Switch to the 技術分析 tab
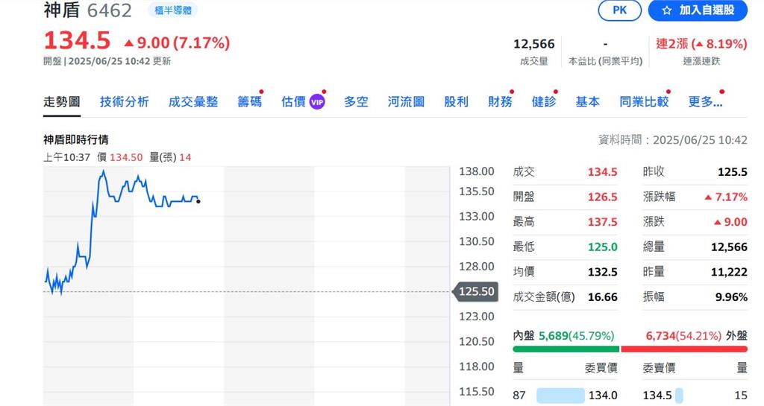This screenshot has width=764, height=406. (124, 102)
